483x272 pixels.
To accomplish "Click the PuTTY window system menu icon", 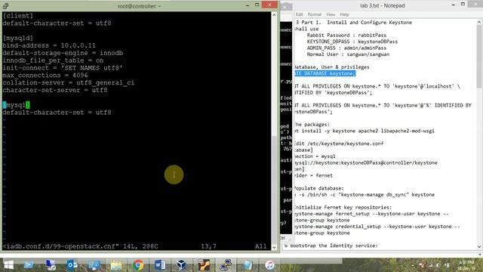I will click(x=5, y=6).
